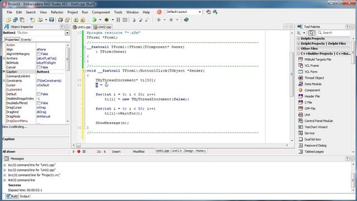Click the red round icon beside Help menu
357x201 pixels.
[159, 12]
